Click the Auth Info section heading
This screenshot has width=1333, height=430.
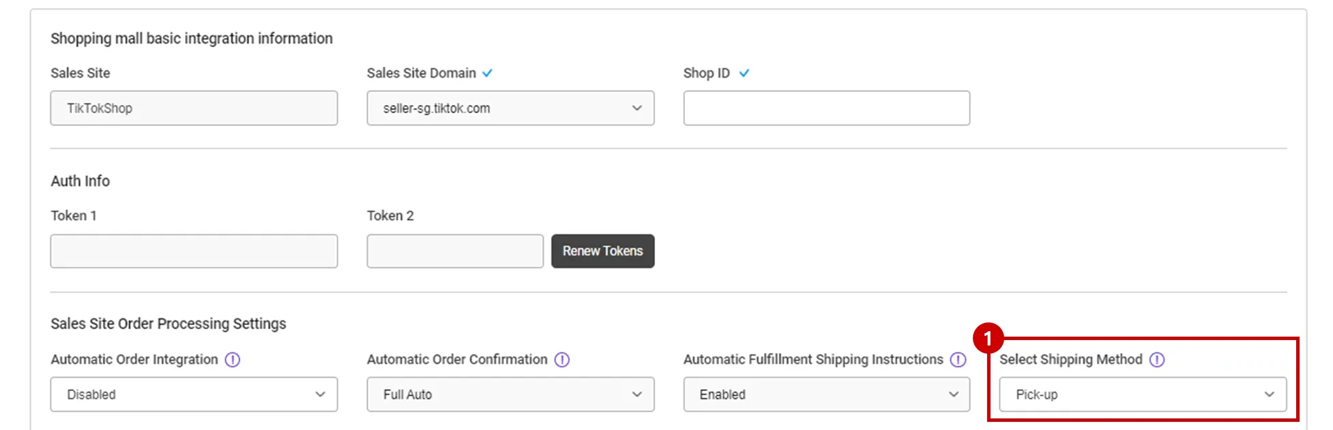pos(80,181)
